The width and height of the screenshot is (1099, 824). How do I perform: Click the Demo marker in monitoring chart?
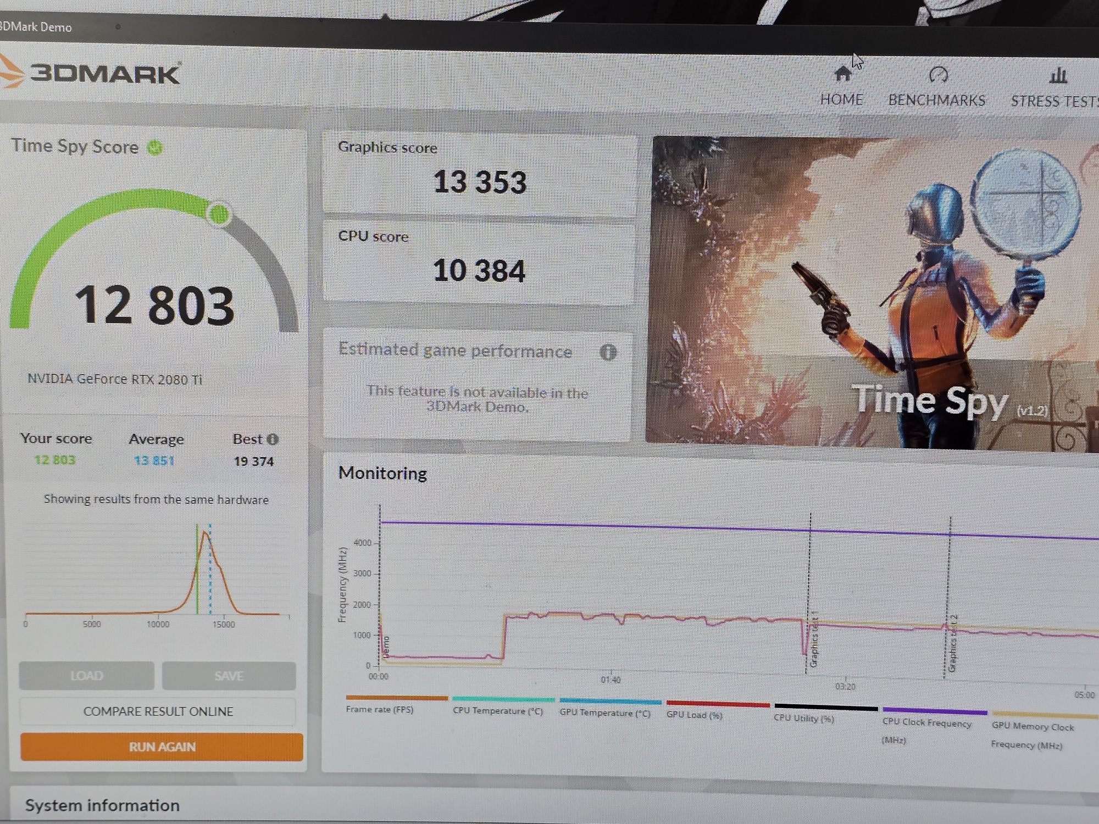tap(386, 647)
